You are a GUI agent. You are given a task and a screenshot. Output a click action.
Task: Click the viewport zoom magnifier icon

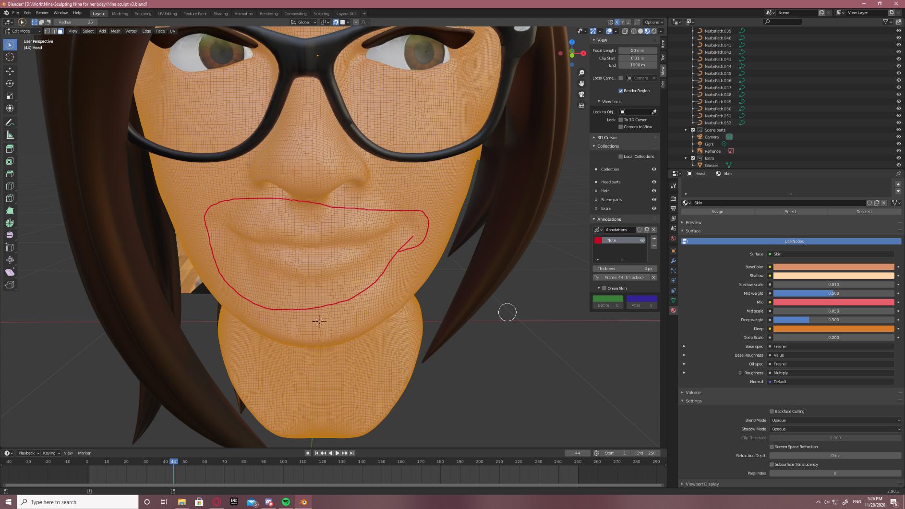(581, 73)
